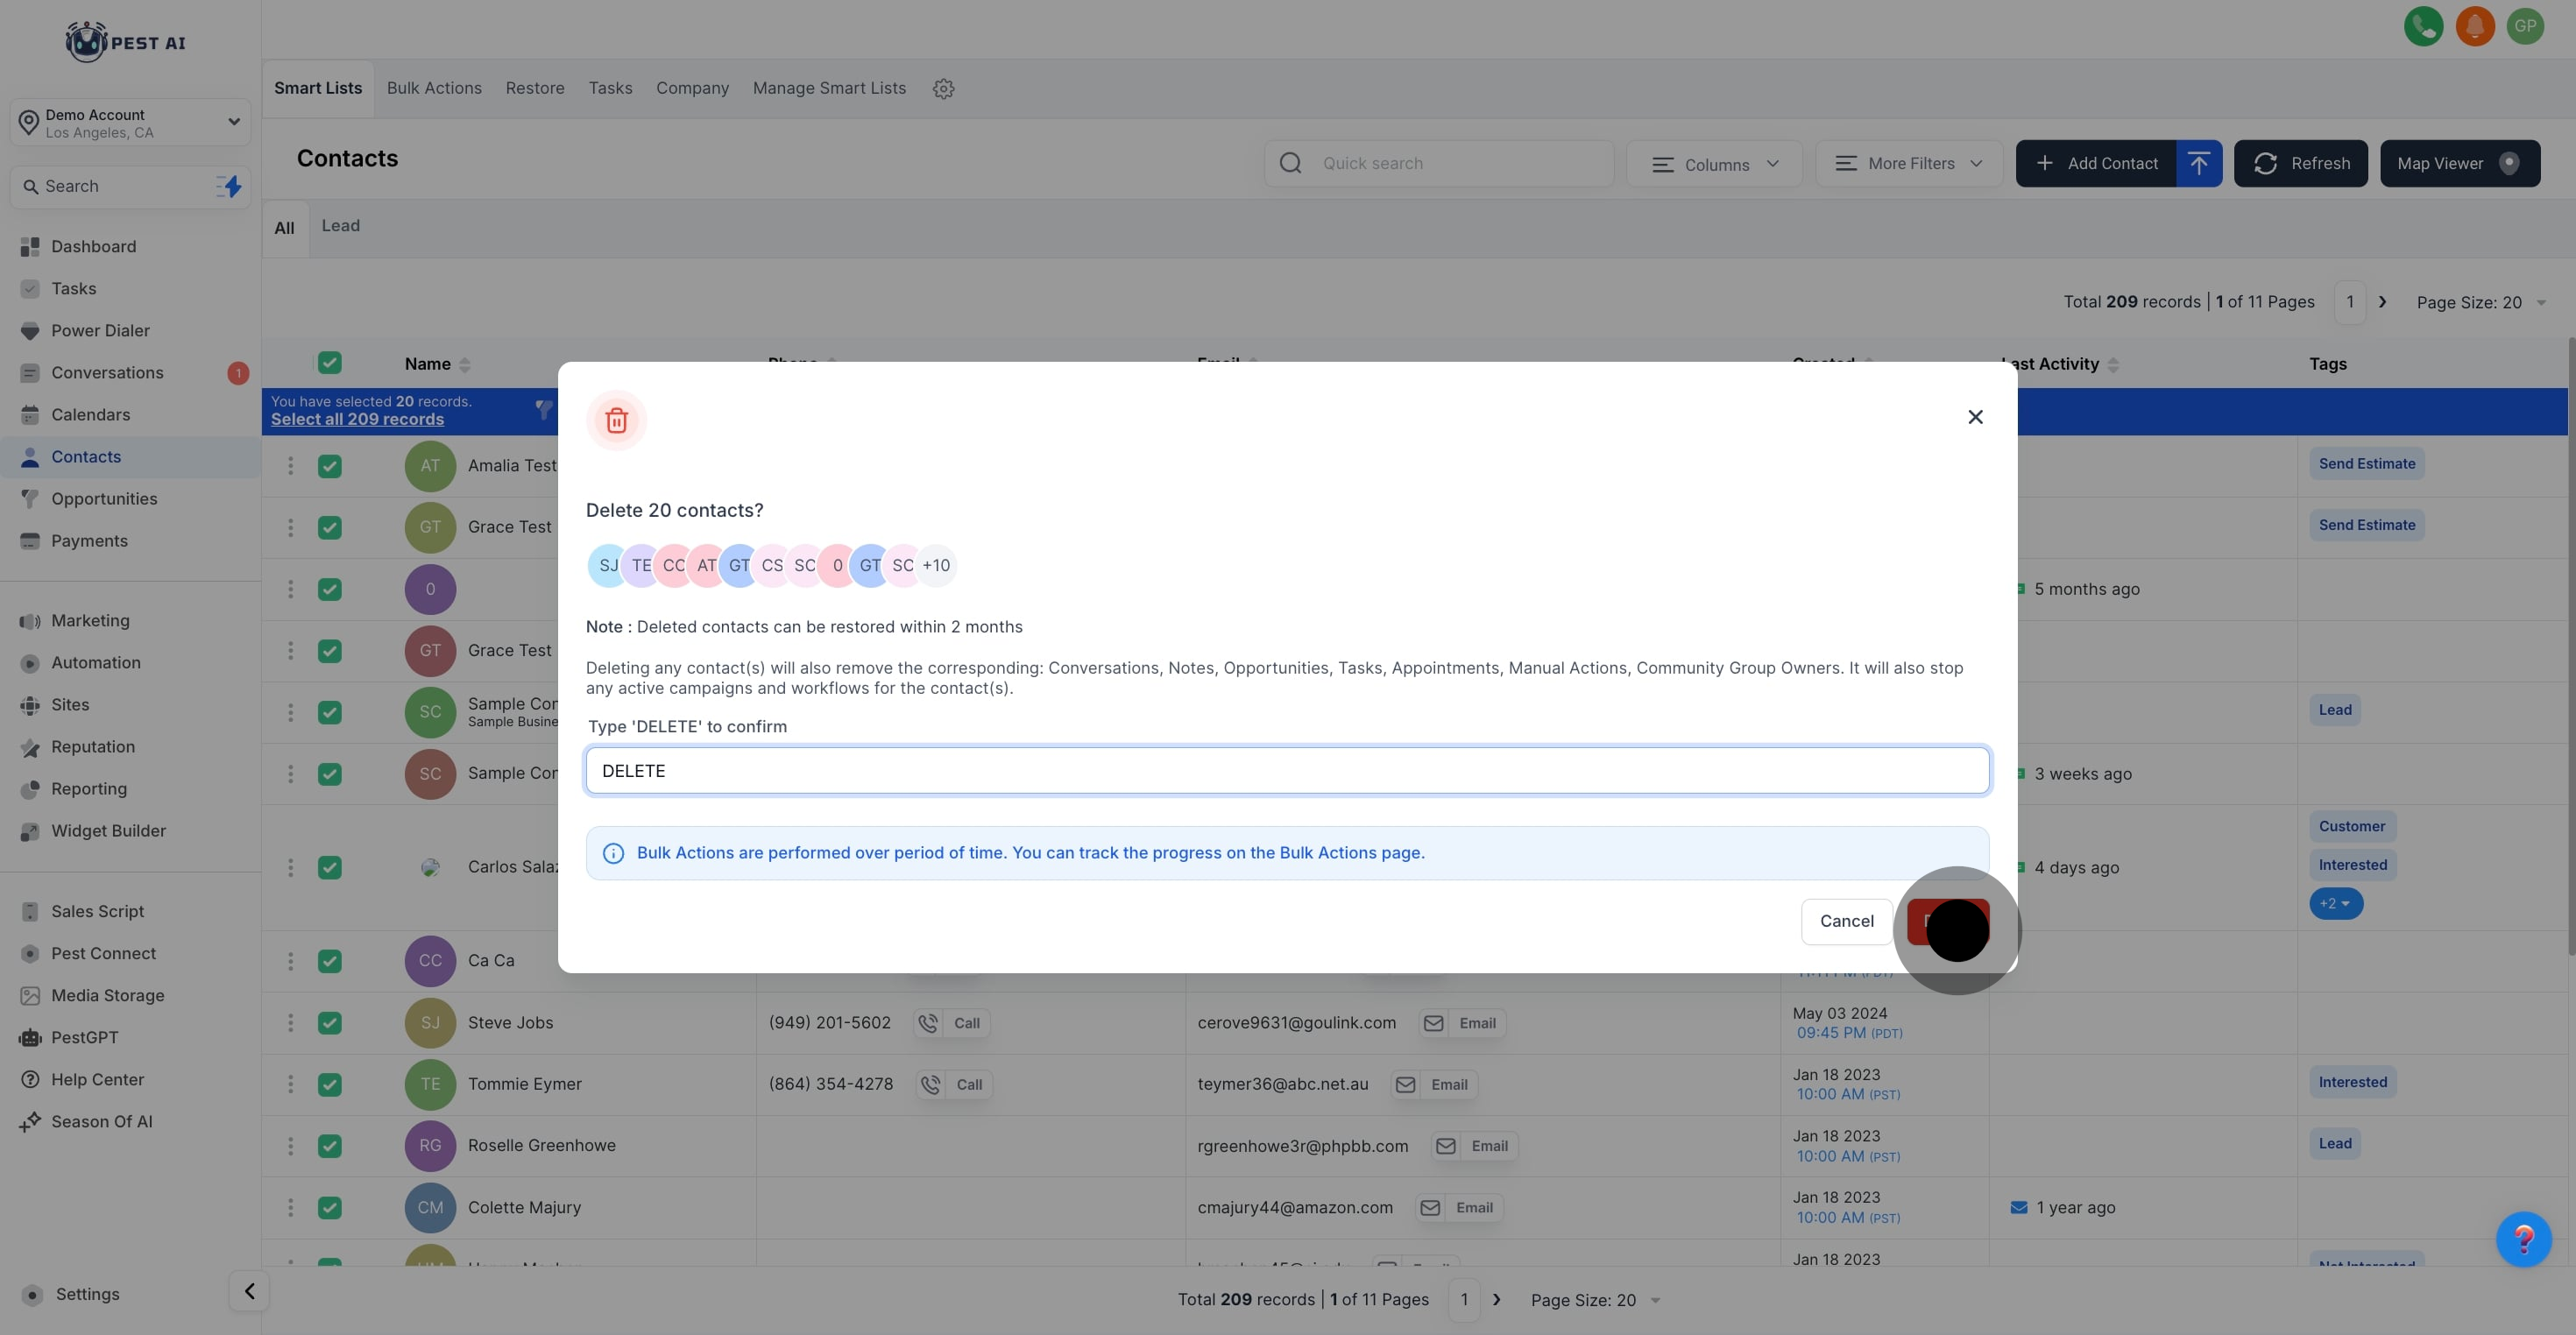This screenshot has width=2576, height=1335.
Task: Open the bottom Page Size dropdown
Action: 1595,1300
